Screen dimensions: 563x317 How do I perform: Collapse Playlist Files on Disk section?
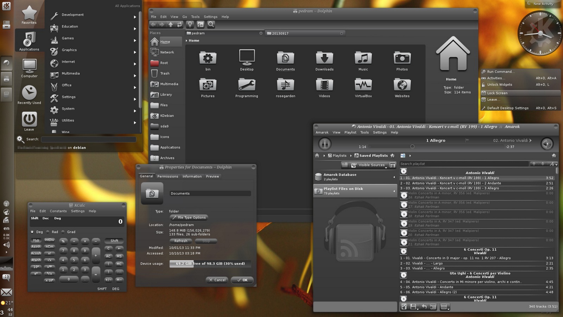click(x=394, y=191)
